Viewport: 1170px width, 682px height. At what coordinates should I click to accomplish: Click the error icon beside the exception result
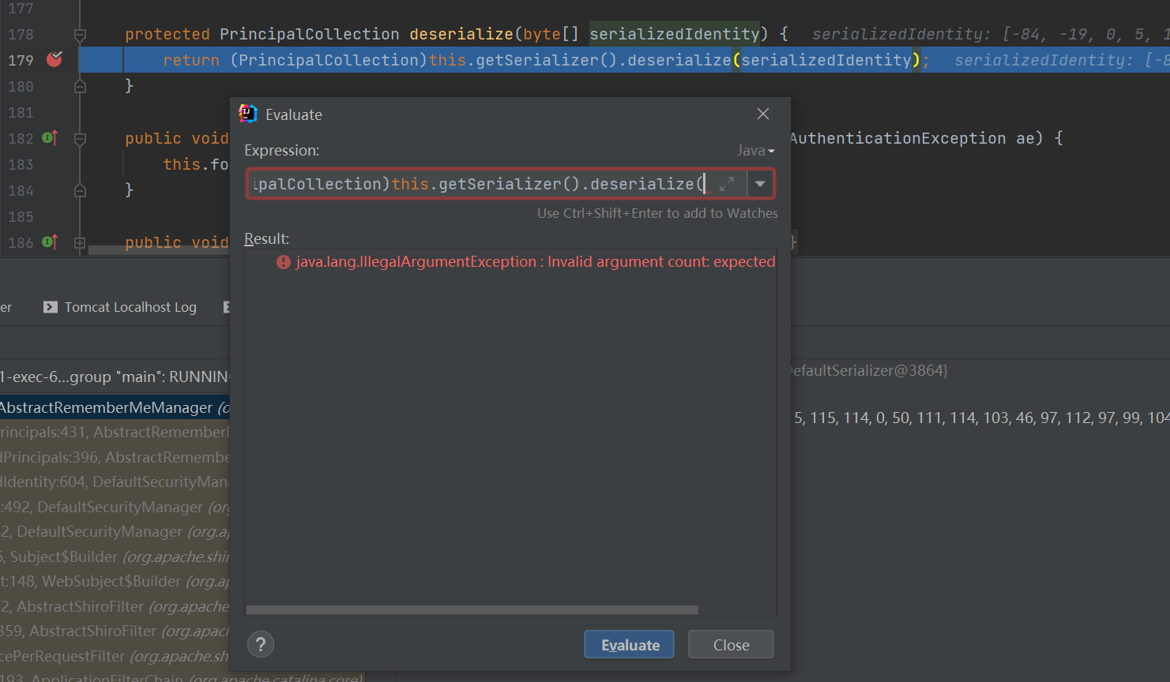pyautogui.click(x=284, y=262)
